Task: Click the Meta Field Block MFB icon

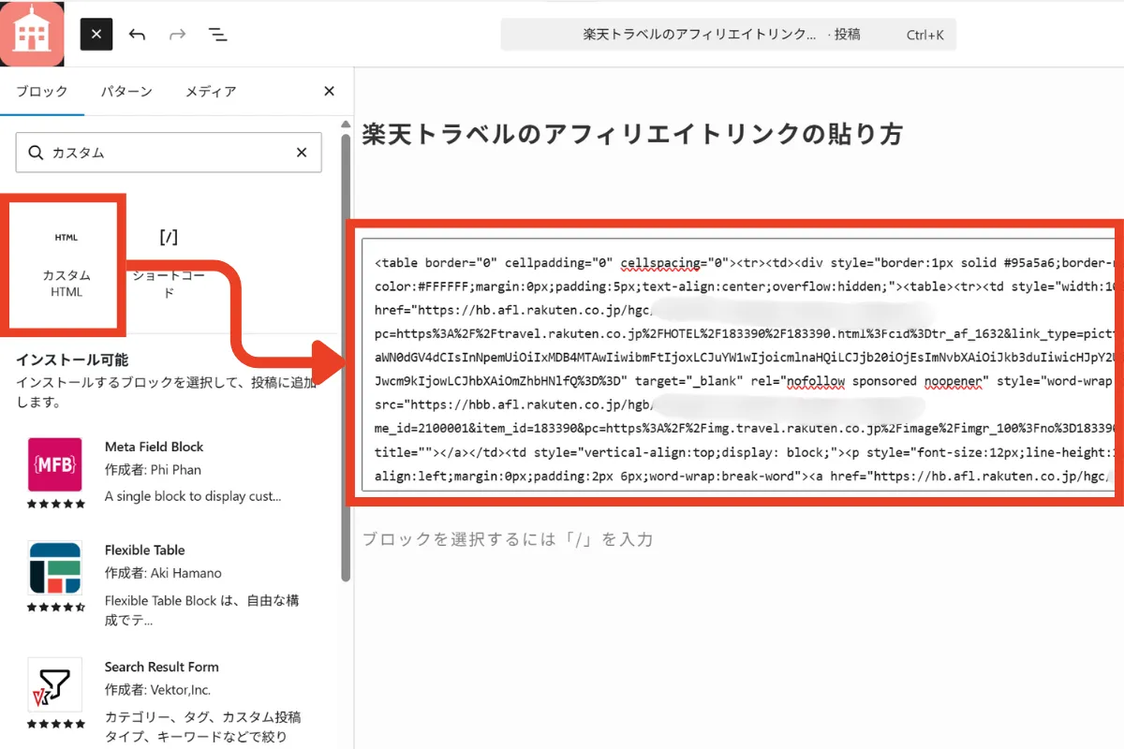Action: click(x=54, y=464)
